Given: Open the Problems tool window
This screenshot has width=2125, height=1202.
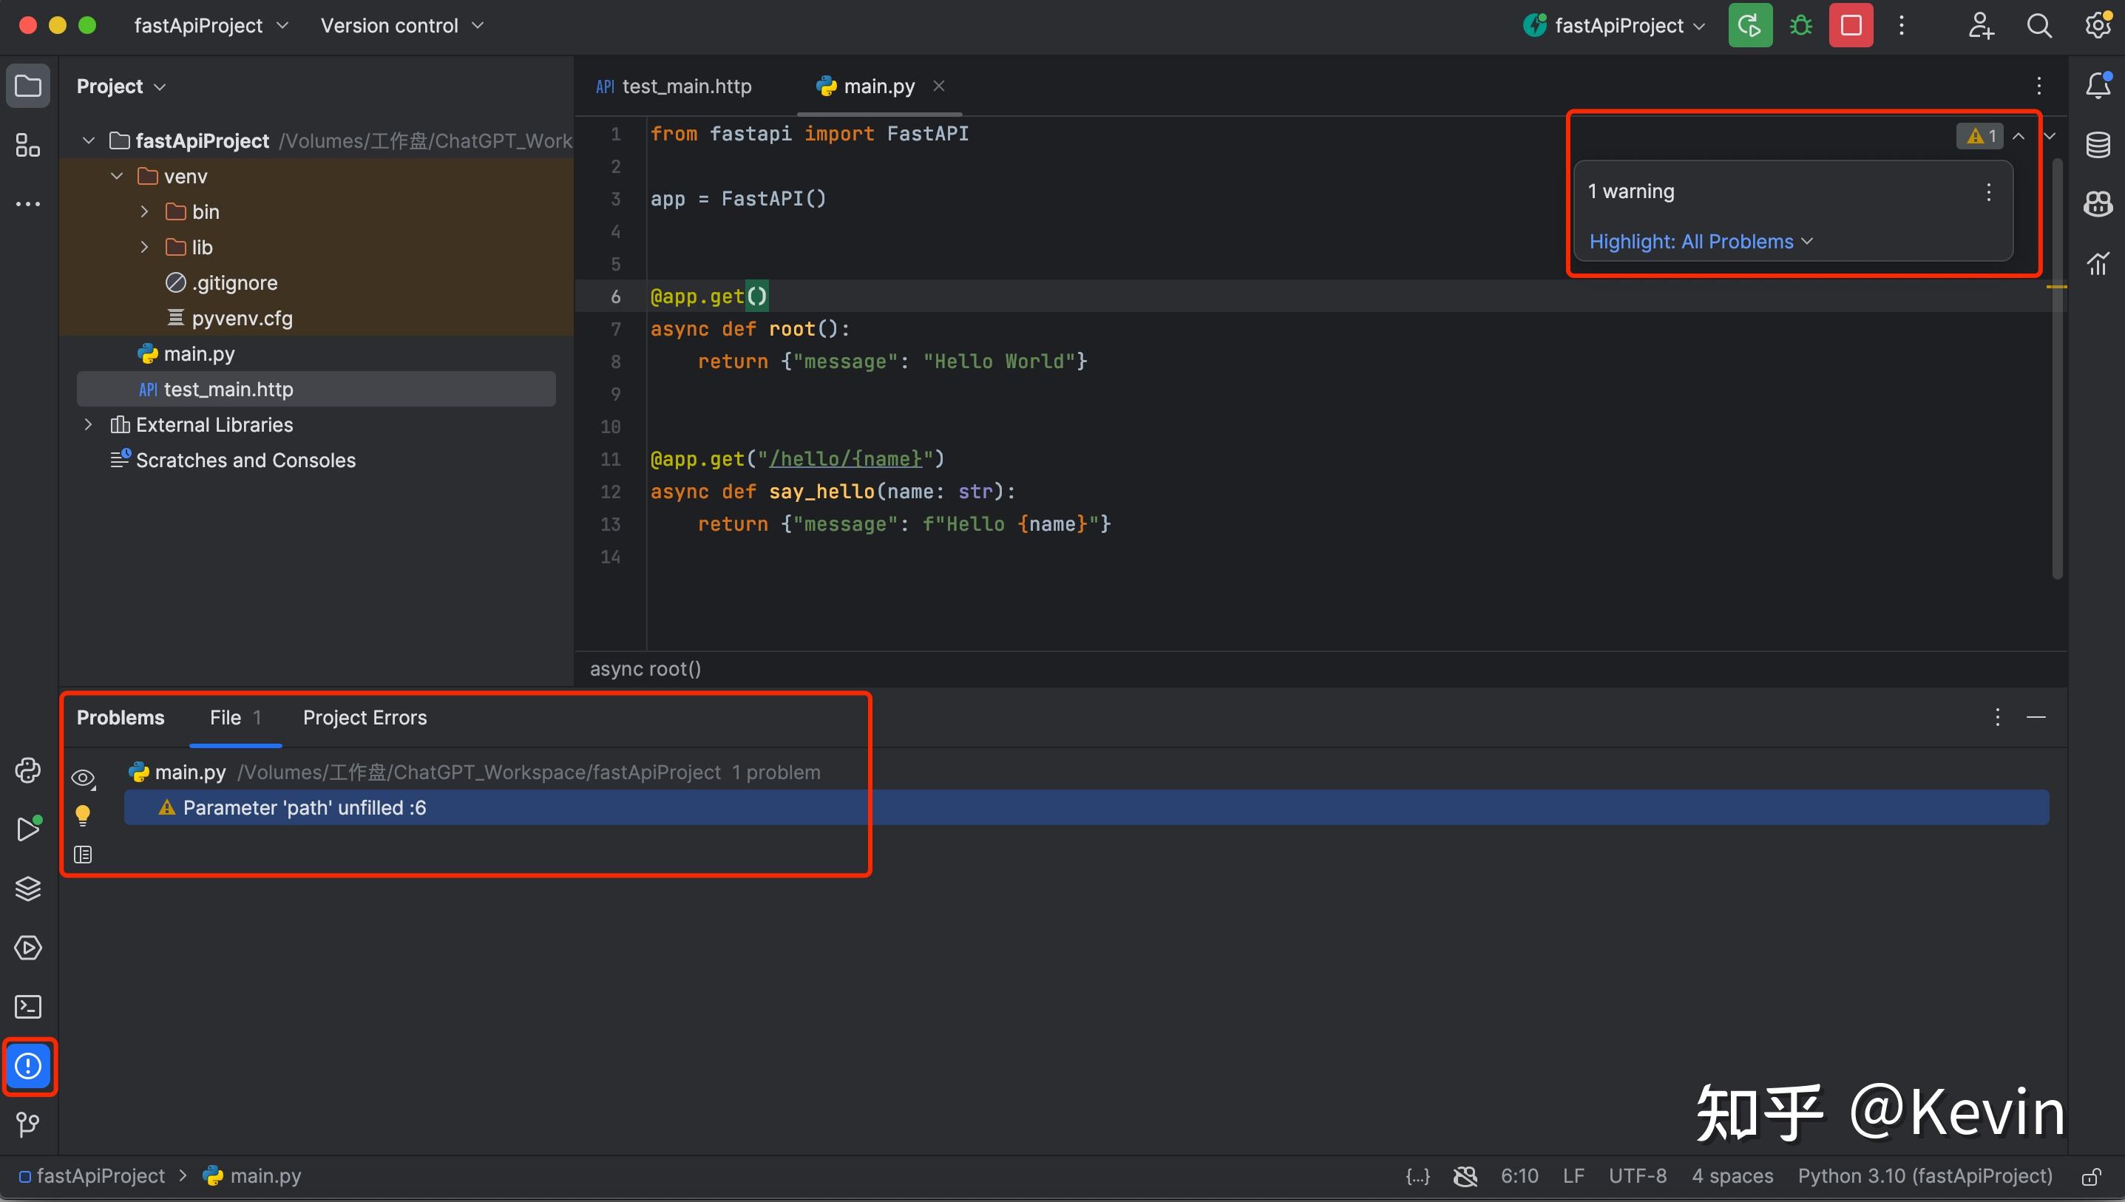Looking at the screenshot, I should (x=28, y=1066).
